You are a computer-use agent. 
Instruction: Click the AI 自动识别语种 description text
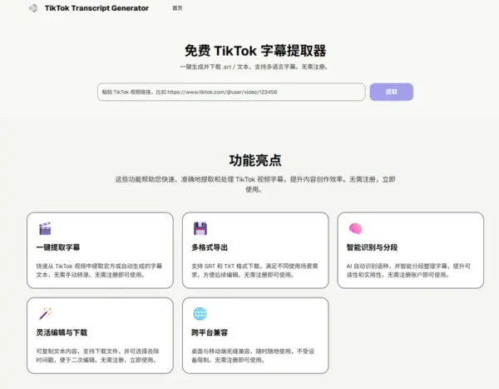coord(408,271)
